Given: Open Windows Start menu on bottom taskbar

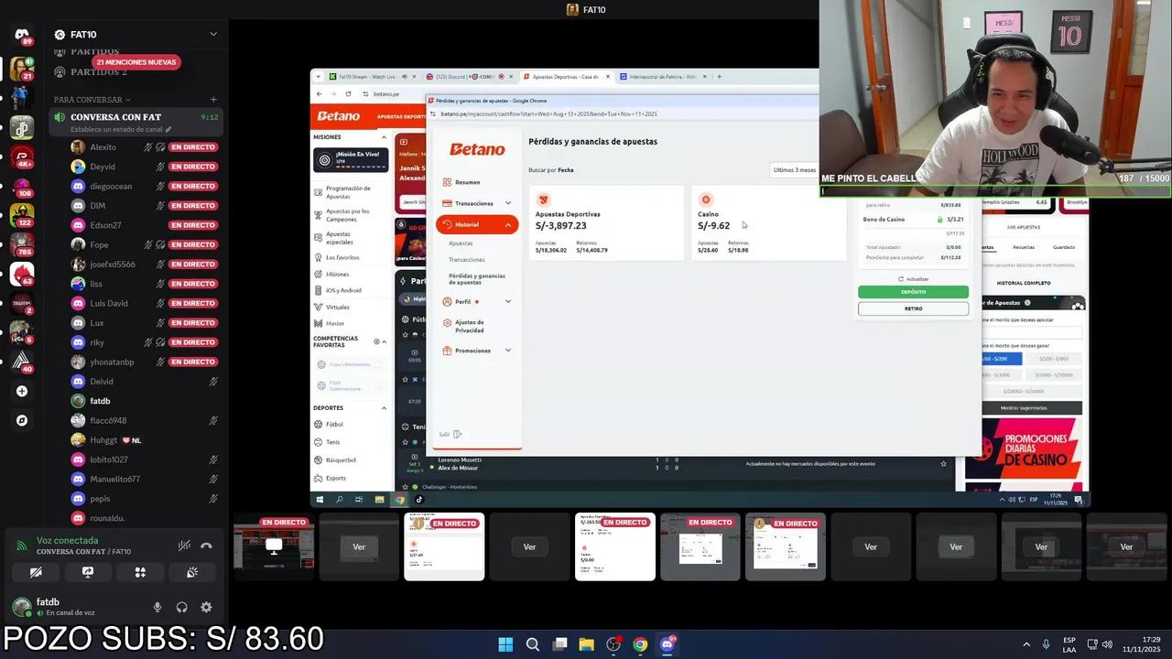Looking at the screenshot, I should tap(505, 644).
